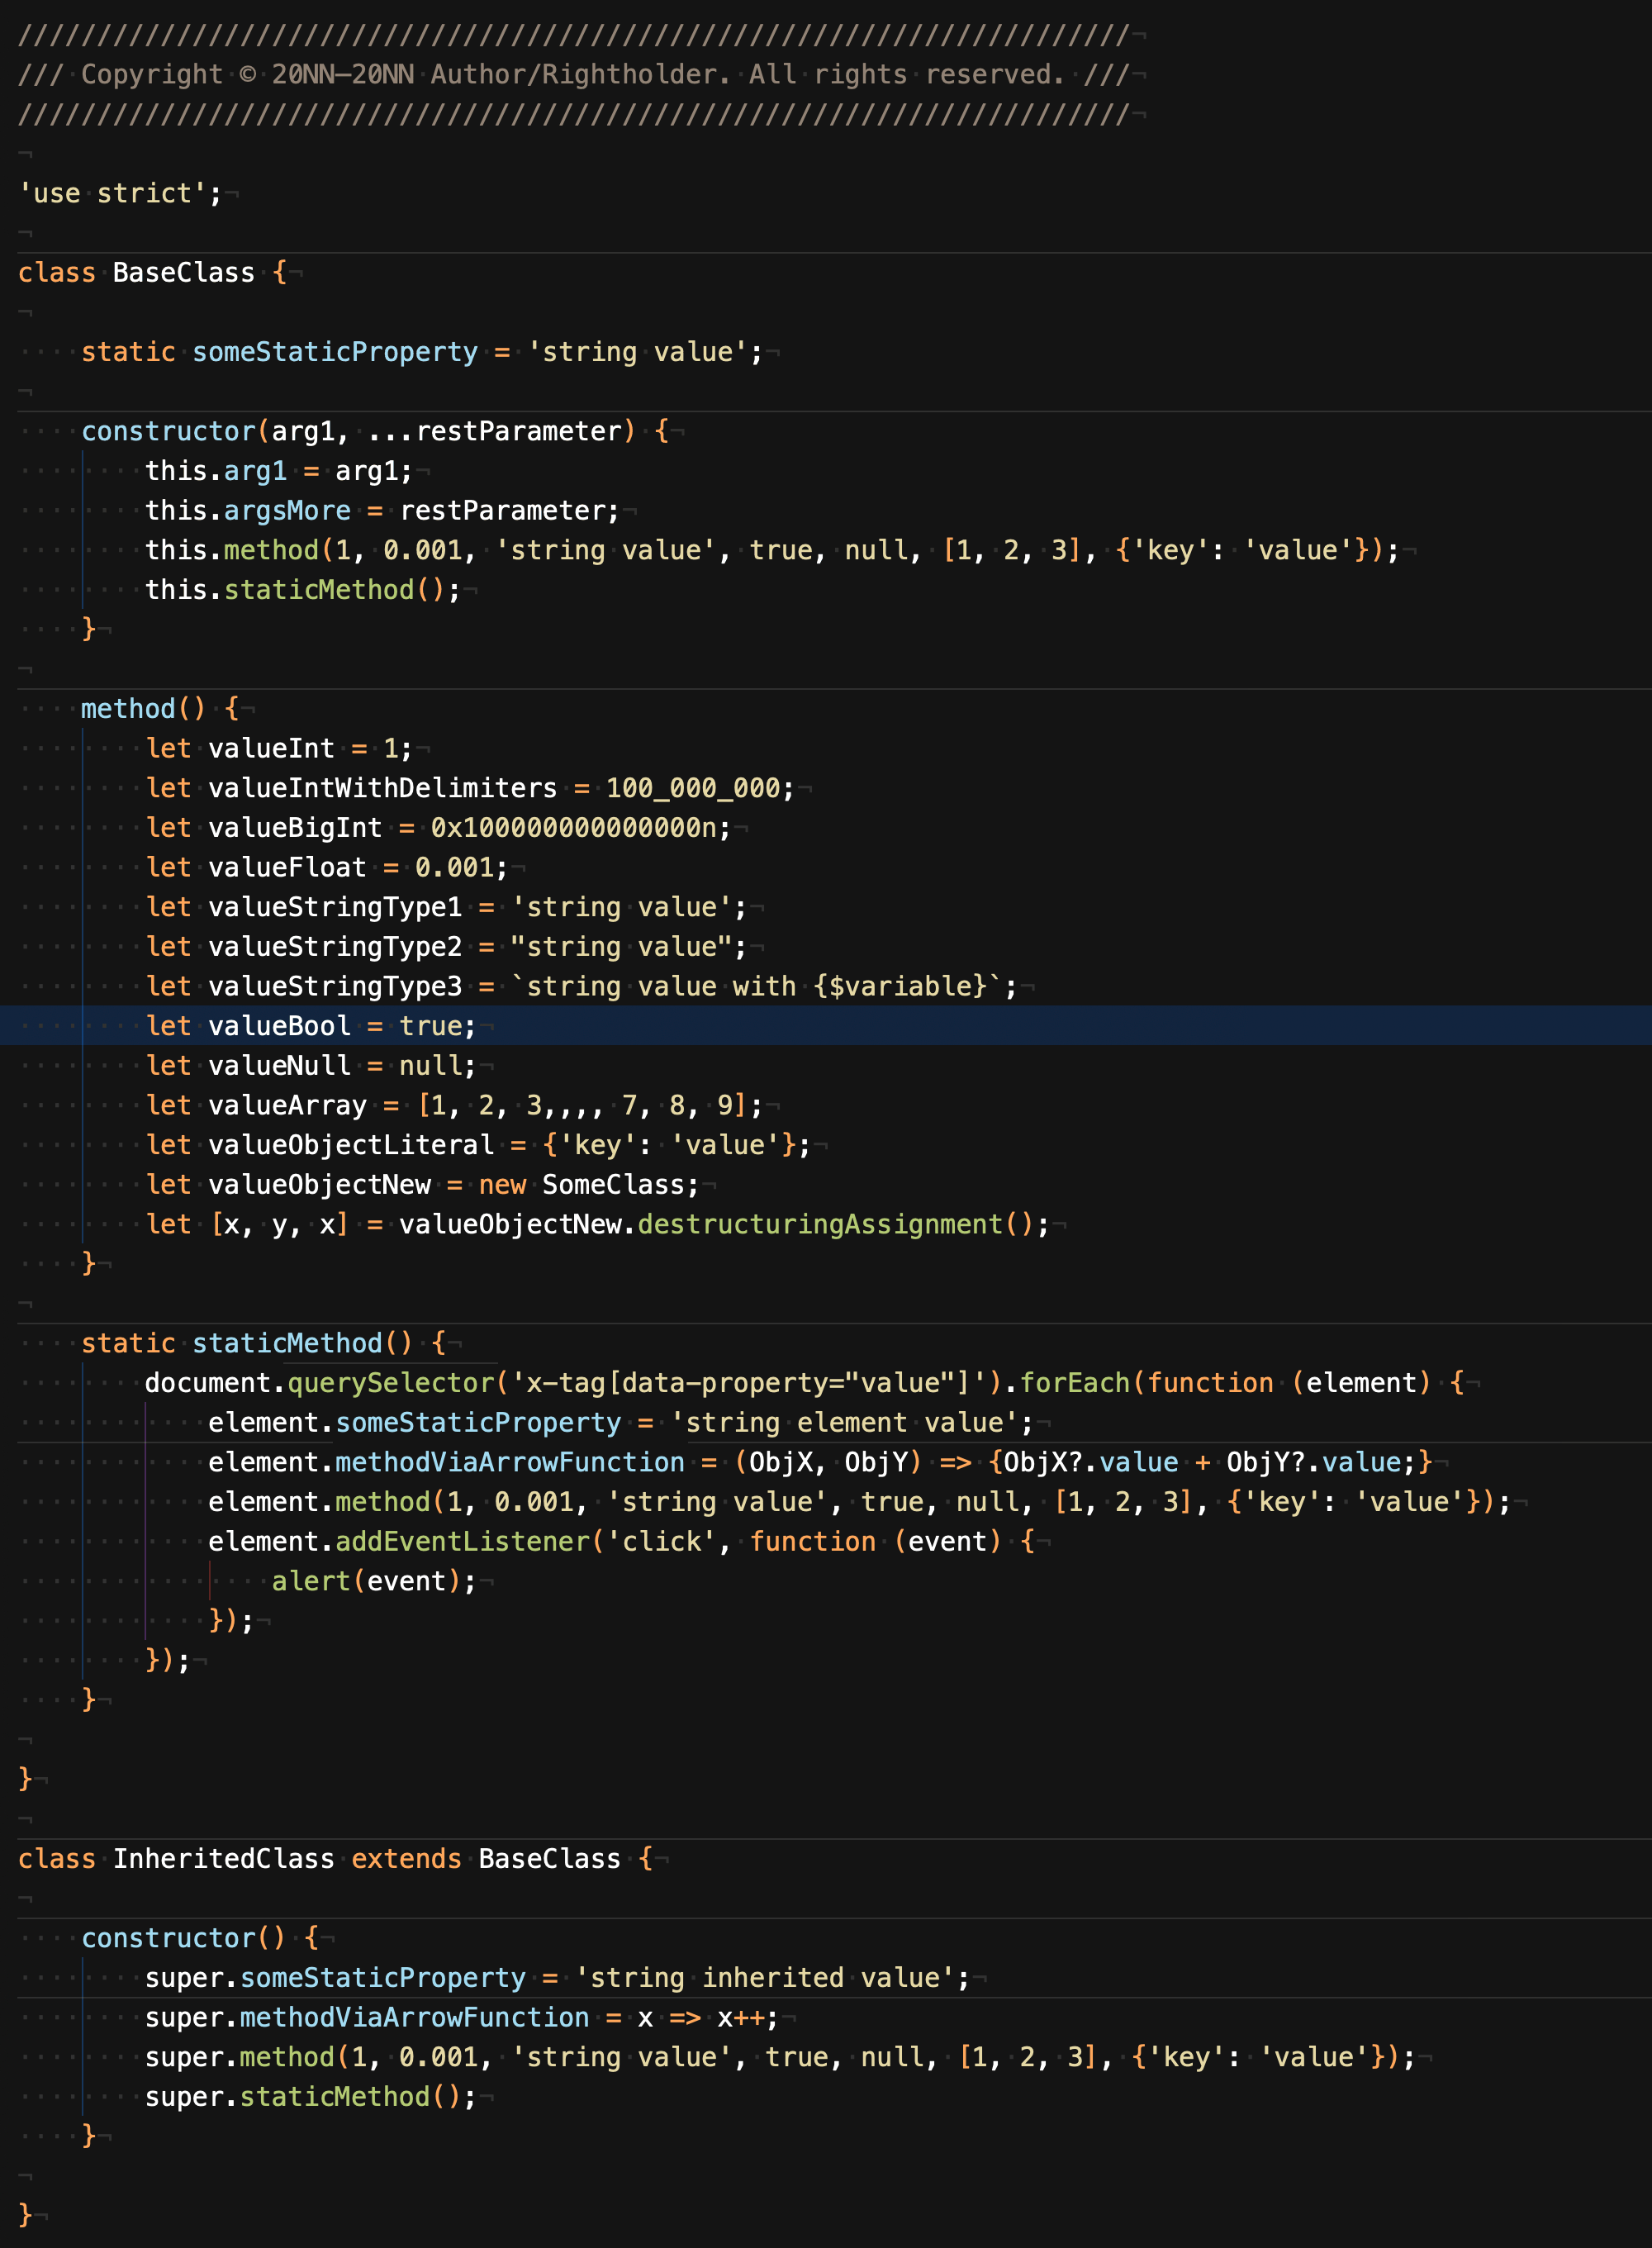Screen dimensions: 1652x2248
Task: Click the addEventListener method name
Action: click(462, 1542)
